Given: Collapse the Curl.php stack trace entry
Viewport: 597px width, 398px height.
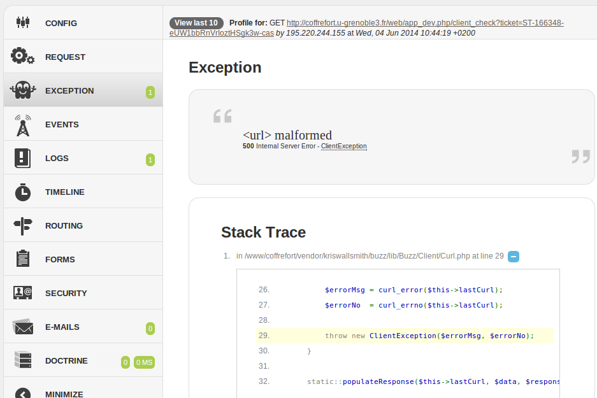Looking at the screenshot, I should click(x=514, y=257).
